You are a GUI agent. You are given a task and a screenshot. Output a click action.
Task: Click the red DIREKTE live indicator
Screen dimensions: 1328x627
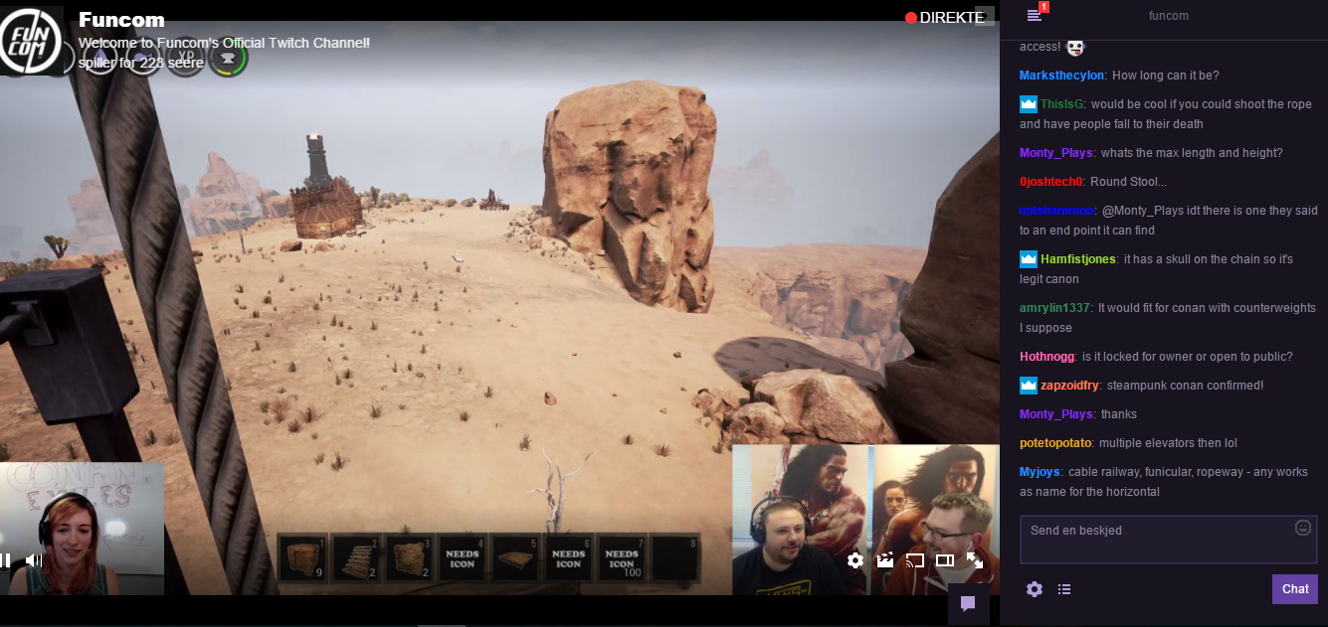944,18
